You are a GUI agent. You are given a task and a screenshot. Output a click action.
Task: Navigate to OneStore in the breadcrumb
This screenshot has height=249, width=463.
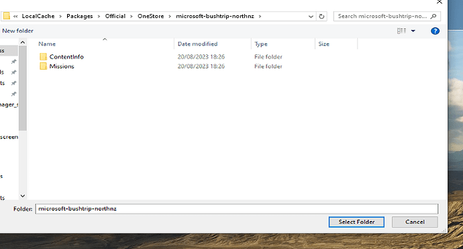click(150, 16)
